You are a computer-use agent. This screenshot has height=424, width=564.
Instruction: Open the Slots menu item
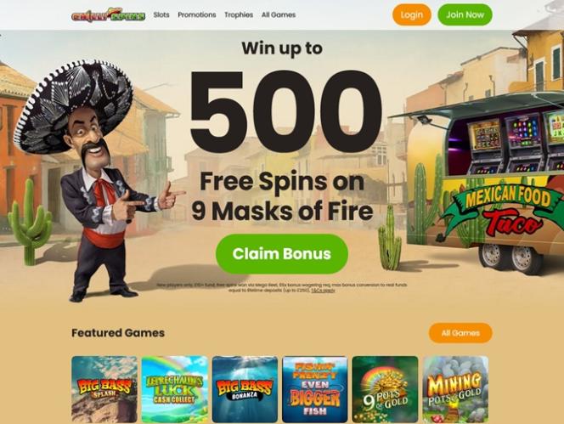click(x=161, y=14)
